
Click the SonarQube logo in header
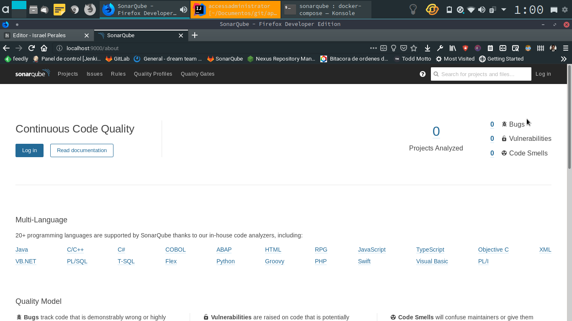tap(32, 74)
